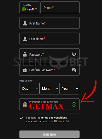Click the person icon beside First Name
Screen dimensions: 102x139
(25, 23)
